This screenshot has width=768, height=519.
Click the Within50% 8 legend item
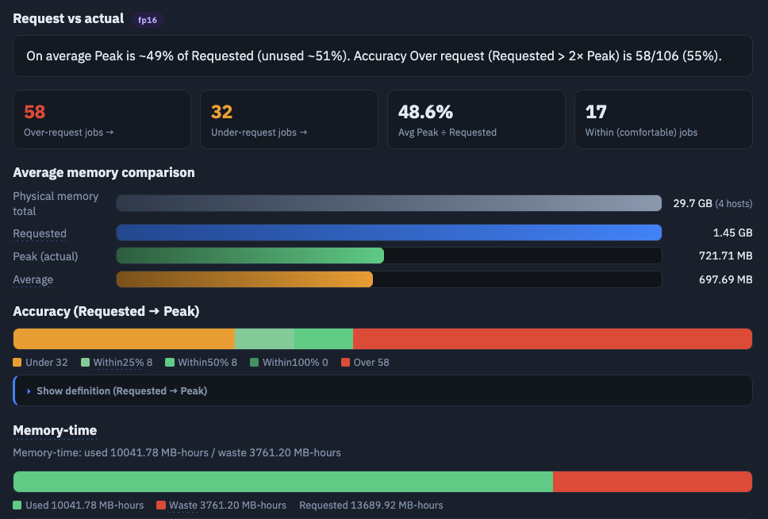(x=202, y=363)
